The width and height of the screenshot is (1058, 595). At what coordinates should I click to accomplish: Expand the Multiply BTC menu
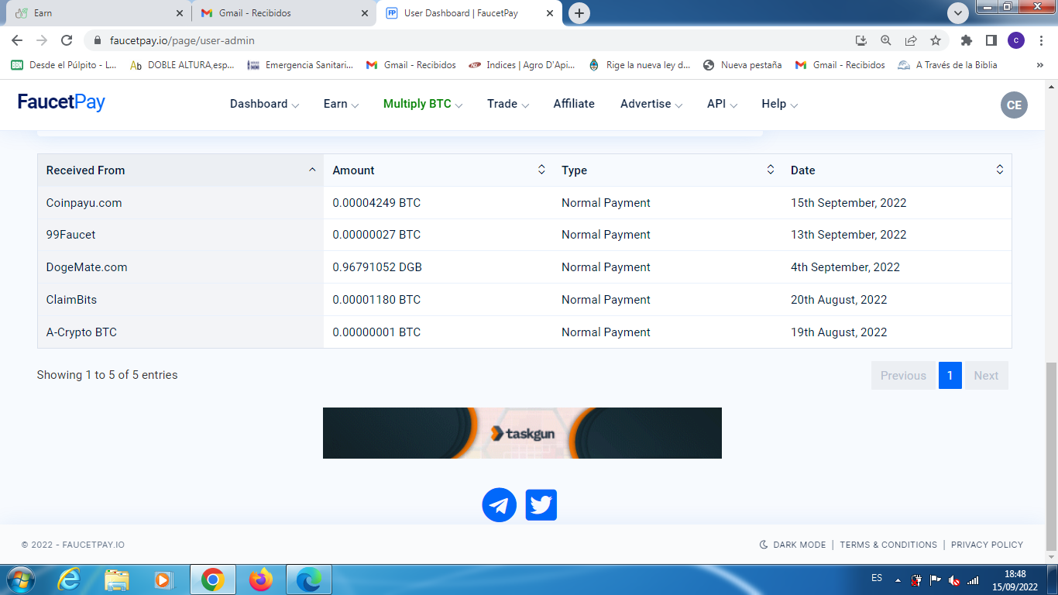(423, 104)
